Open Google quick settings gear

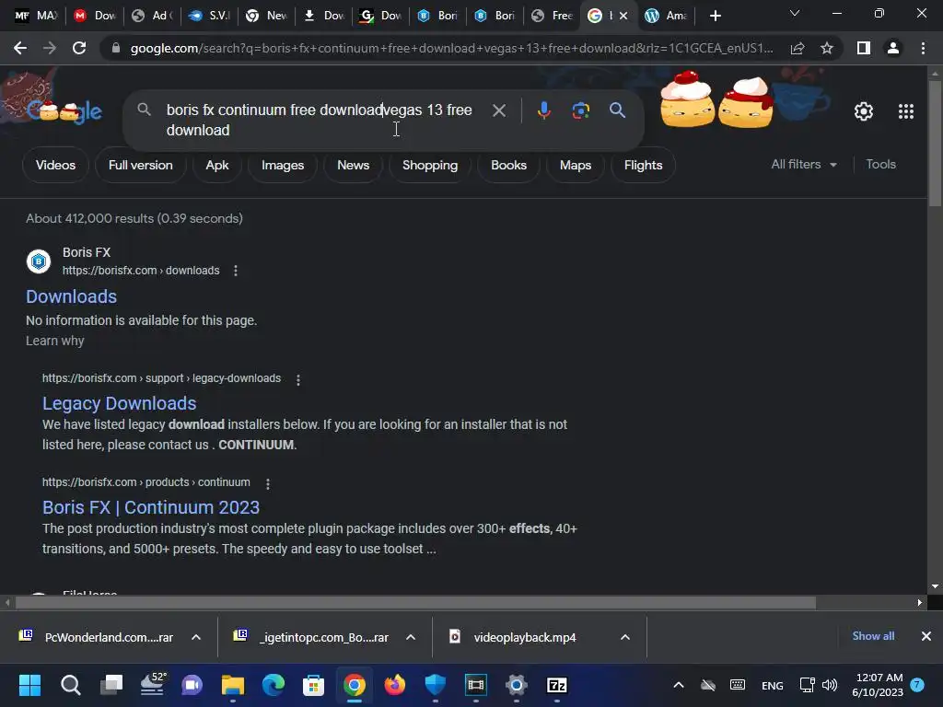(864, 111)
